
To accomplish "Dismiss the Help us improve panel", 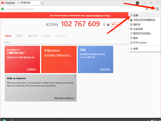I will tap(75, 76).
